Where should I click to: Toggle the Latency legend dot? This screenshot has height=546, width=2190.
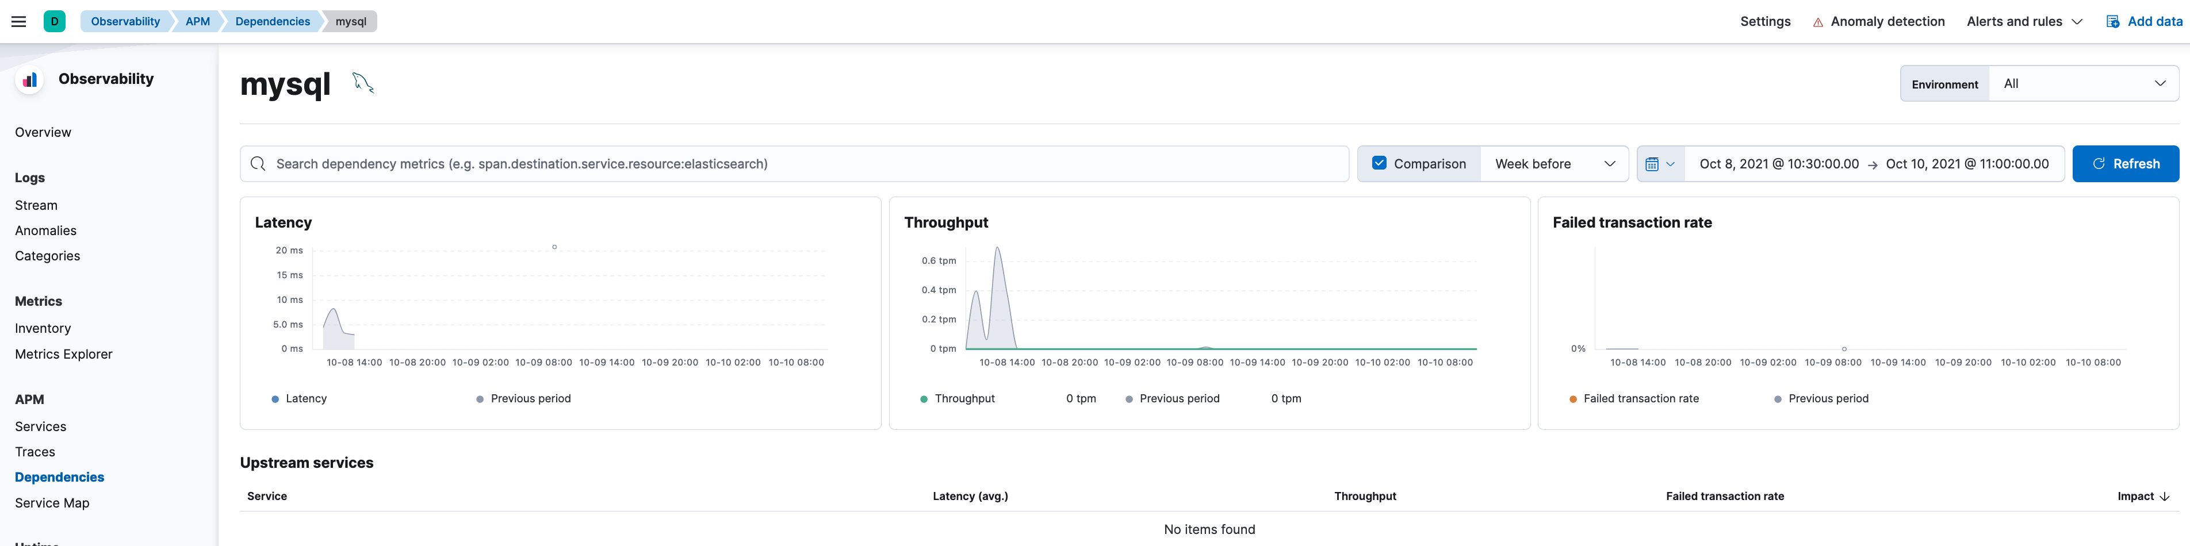[x=274, y=399]
